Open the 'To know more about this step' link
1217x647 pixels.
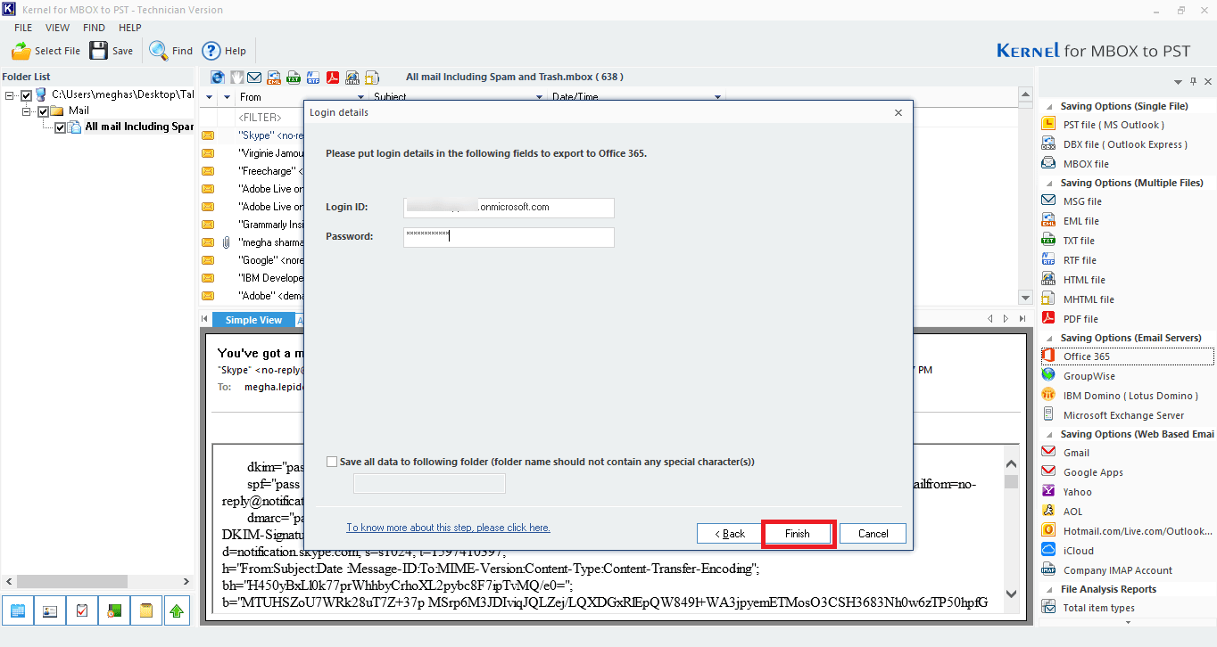coord(448,528)
